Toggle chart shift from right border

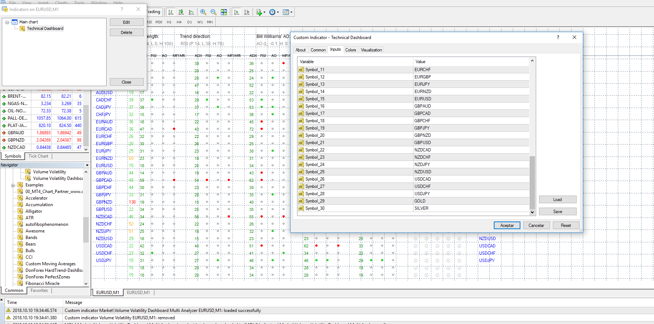pyautogui.click(x=247, y=12)
